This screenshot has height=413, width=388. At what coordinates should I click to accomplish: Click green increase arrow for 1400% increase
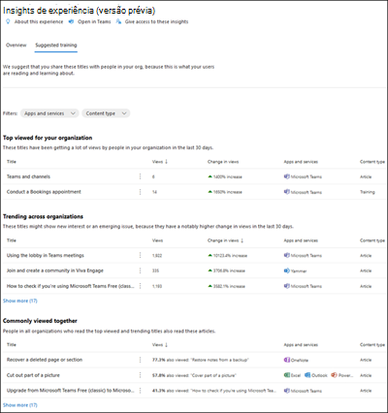click(210, 176)
